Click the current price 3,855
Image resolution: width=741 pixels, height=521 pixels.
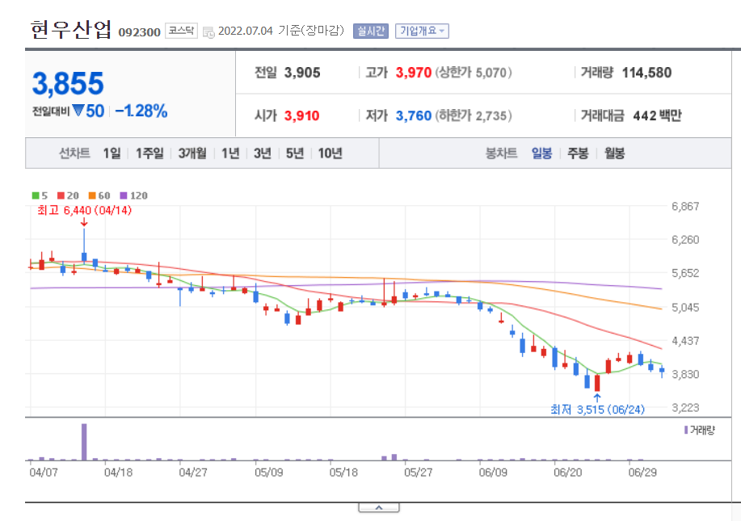[x=68, y=84]
